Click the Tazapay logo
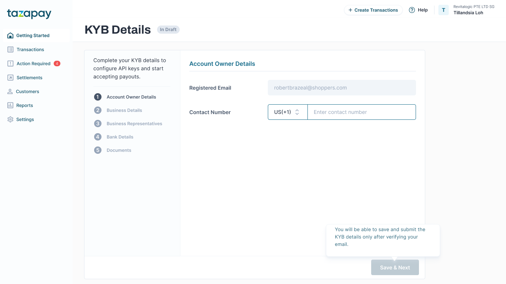Viewport: 506px width, 284px height. point(29,14)
